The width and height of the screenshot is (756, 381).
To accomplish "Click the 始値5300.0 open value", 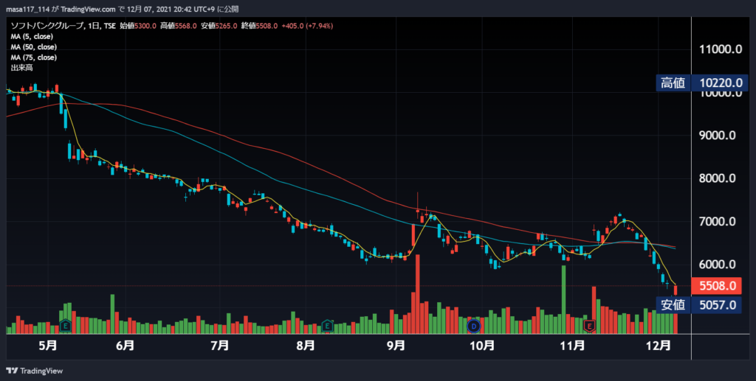I will click(138, 26).
